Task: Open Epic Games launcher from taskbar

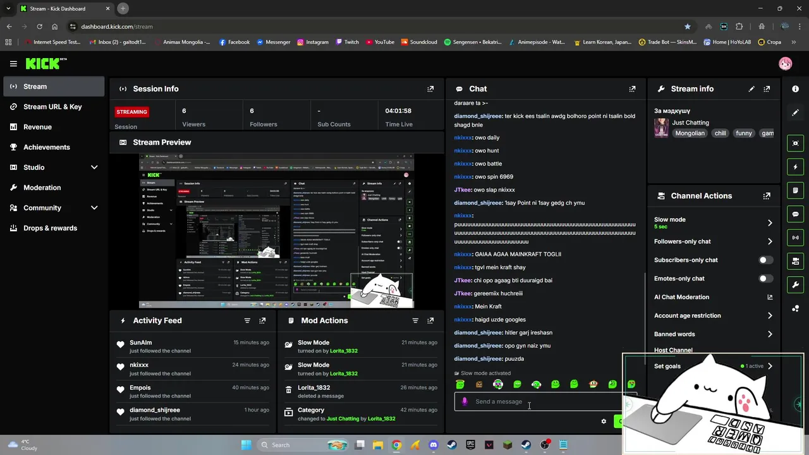Action: coord(470,445)
